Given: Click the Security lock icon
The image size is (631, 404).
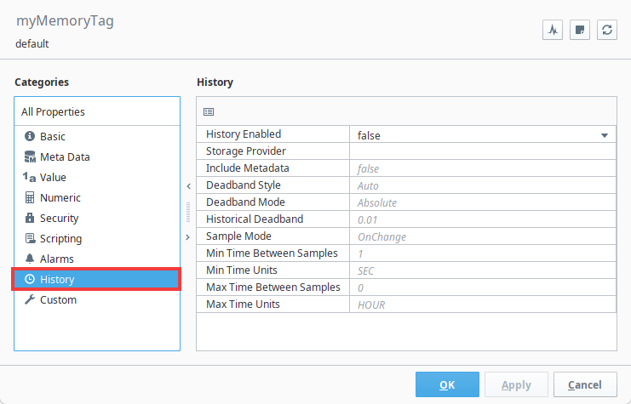Looking at the screenshot, I should click(30, 218).
